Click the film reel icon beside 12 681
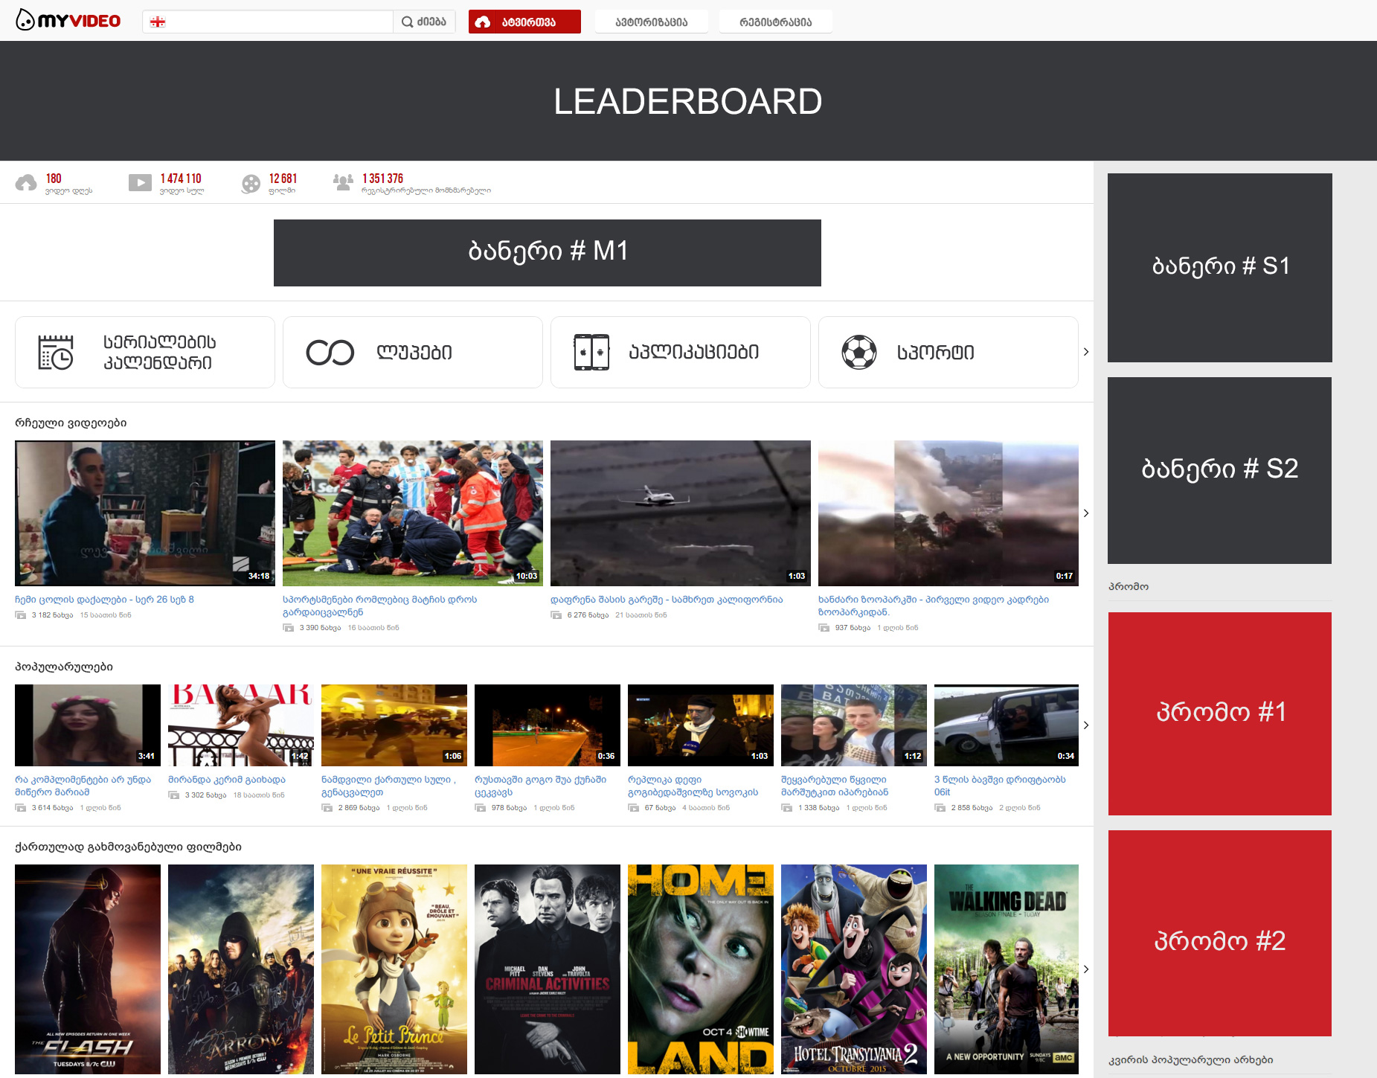 (x=251, y=183)
